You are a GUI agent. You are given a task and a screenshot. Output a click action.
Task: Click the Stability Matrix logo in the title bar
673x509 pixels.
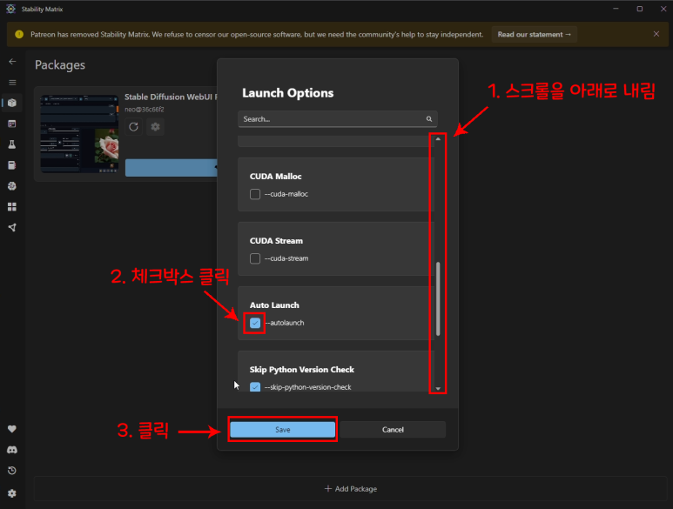click(x=10, y=9)
